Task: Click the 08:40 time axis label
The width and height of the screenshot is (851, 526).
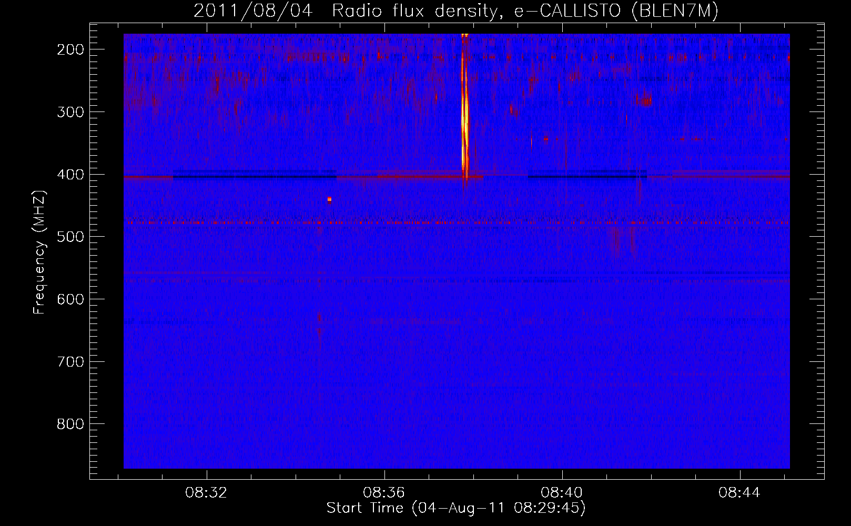Action: coord(562,492)
